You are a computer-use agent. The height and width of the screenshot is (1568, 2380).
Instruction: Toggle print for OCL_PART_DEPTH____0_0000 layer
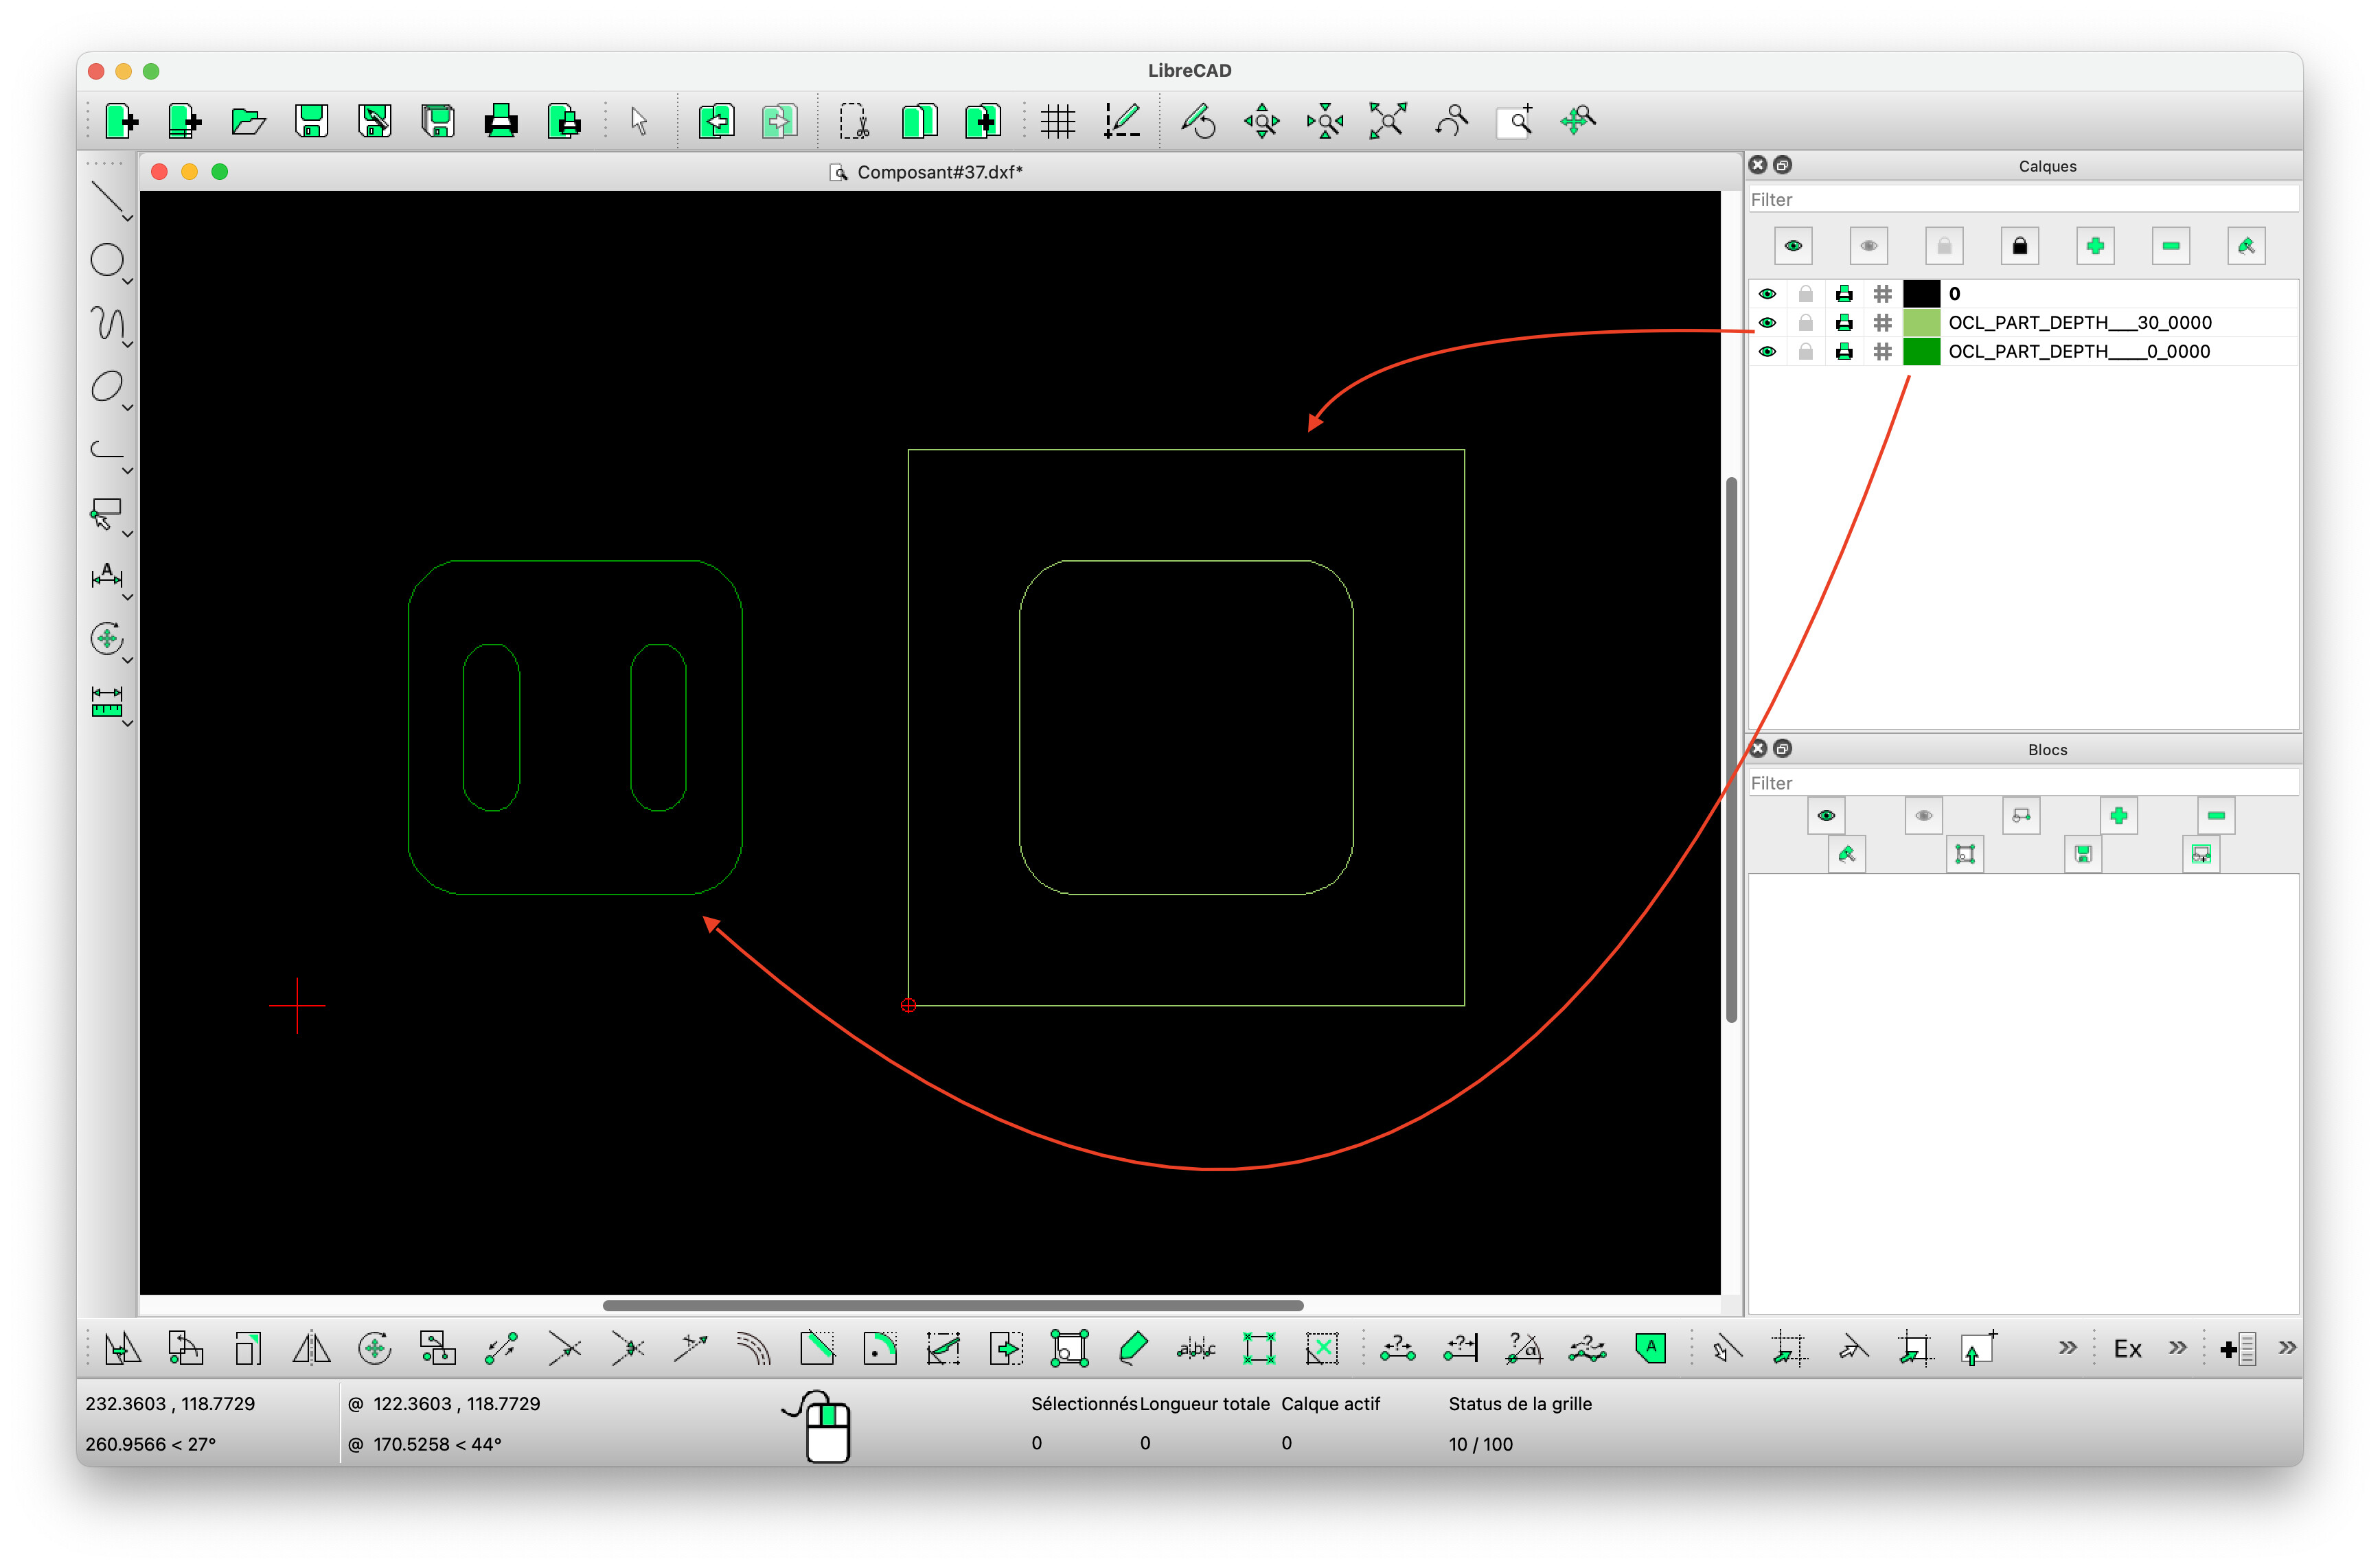coord(1844,351)
